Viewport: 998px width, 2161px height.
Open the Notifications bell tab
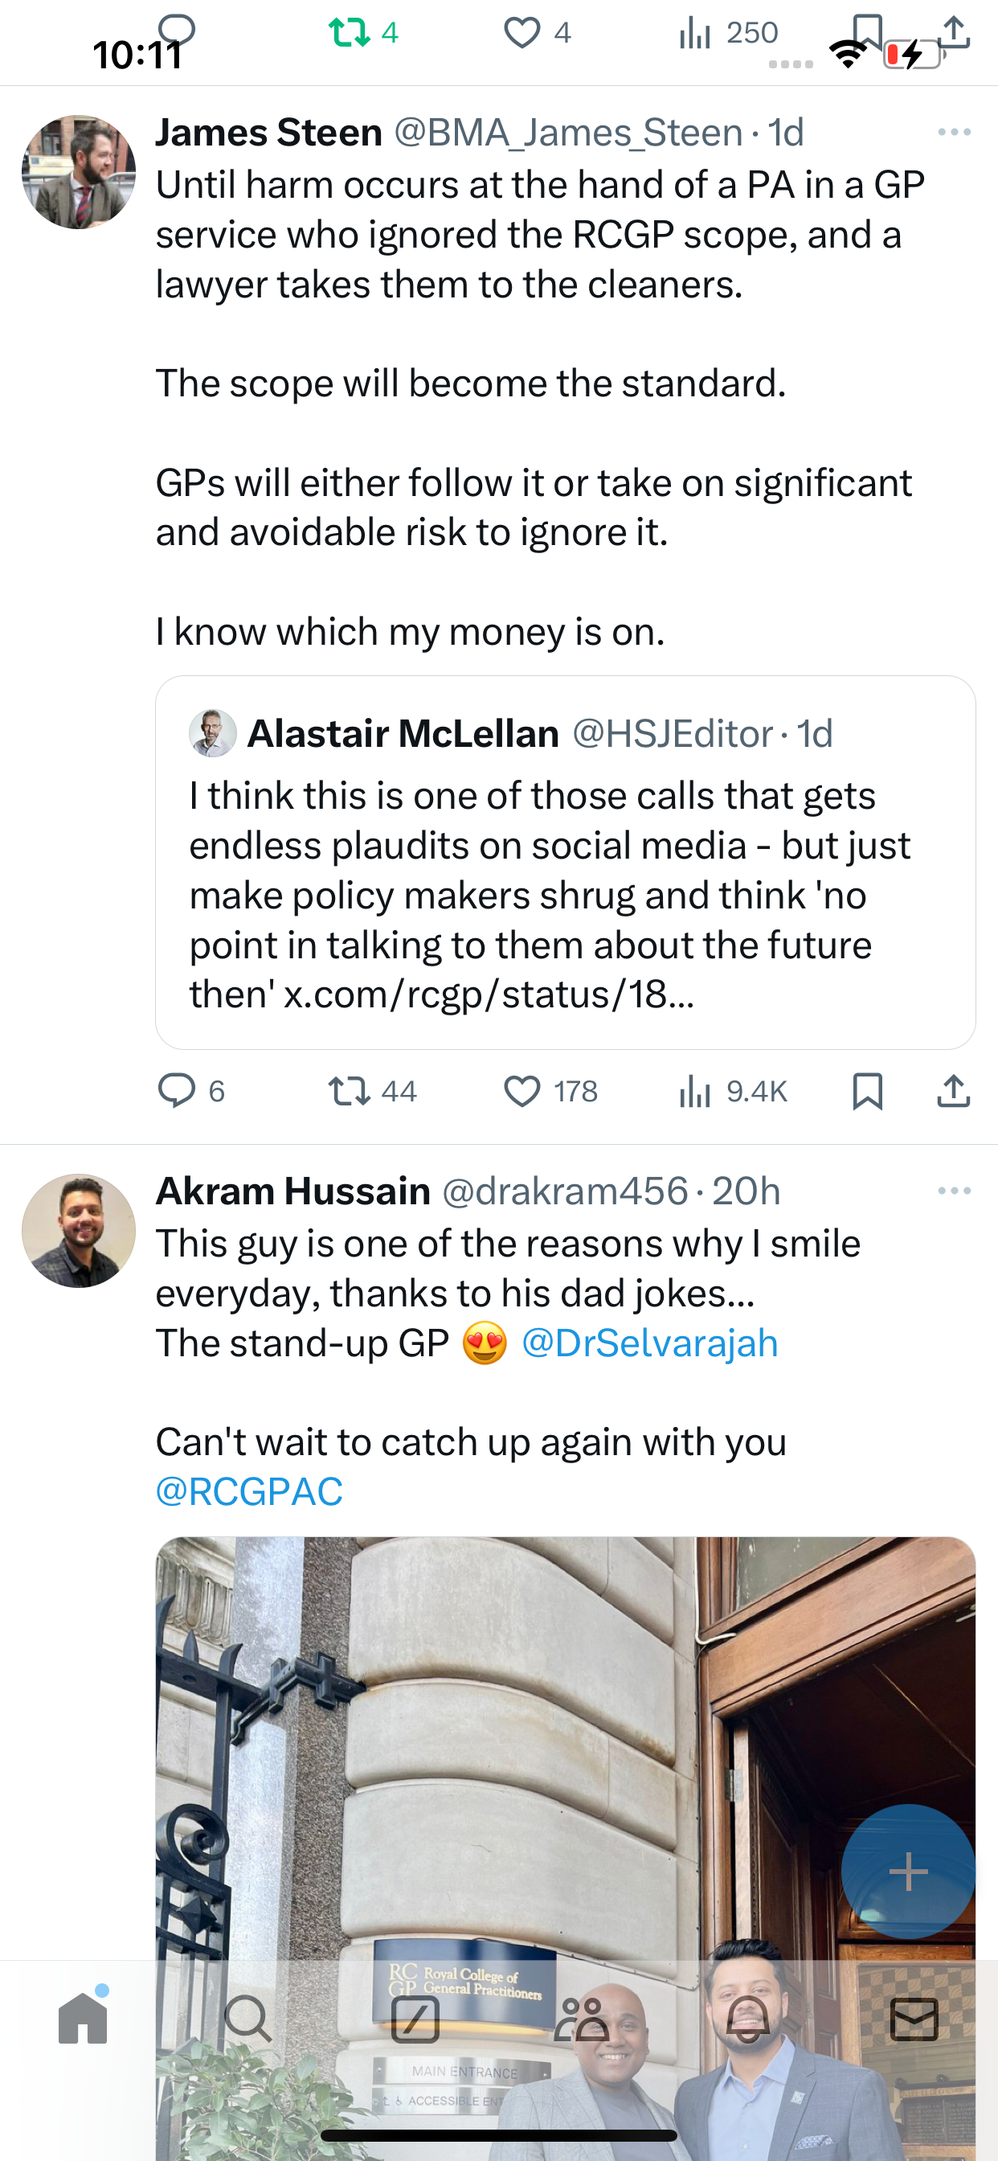[748, 2019]
